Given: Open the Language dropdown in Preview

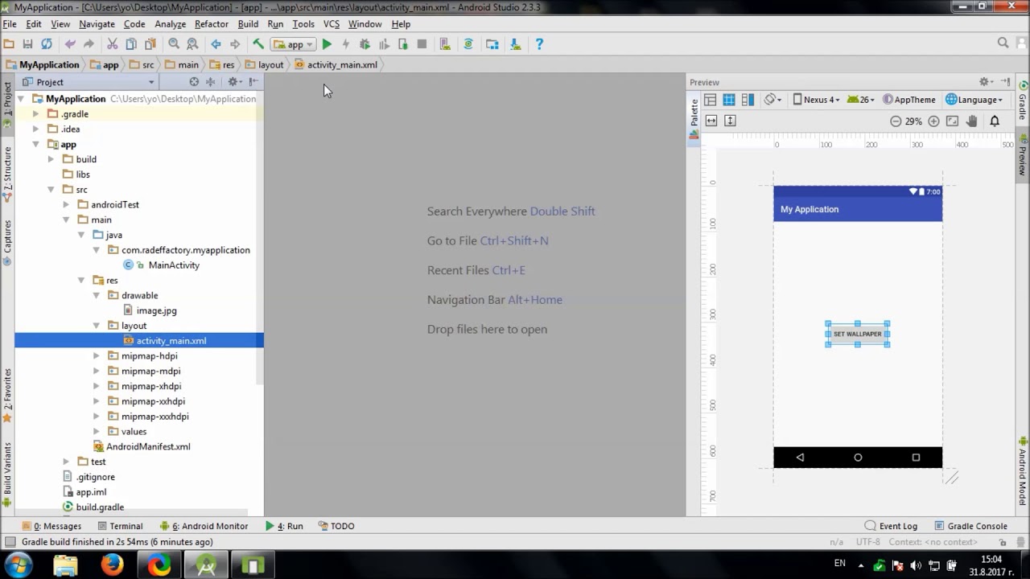Looking at the screenshot, I should [974, 100].
